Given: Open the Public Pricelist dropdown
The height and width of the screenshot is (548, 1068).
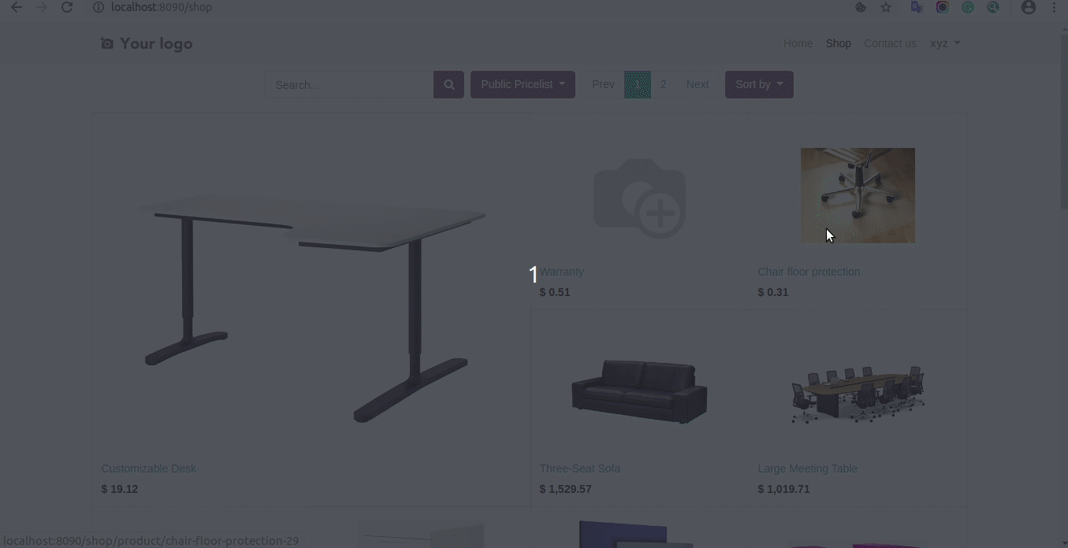Looking at the screenshot, I should tap(523, 84).
